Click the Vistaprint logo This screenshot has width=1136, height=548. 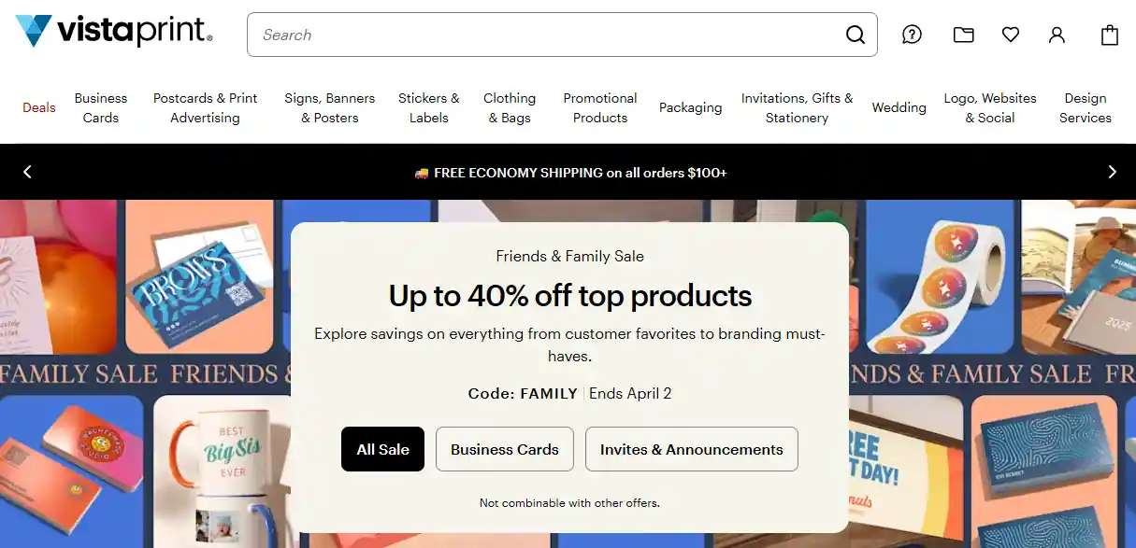(x=114, y=32)
